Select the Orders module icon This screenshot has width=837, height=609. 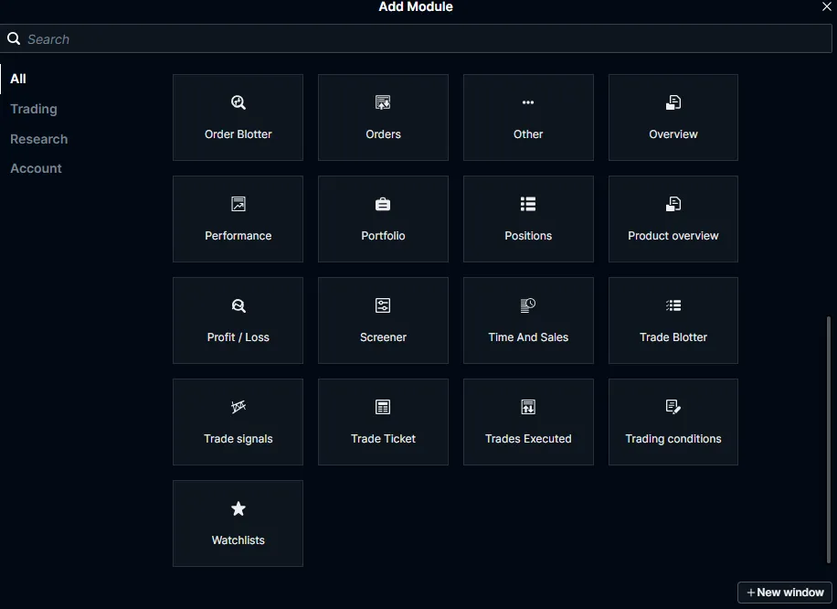(383, 102)
